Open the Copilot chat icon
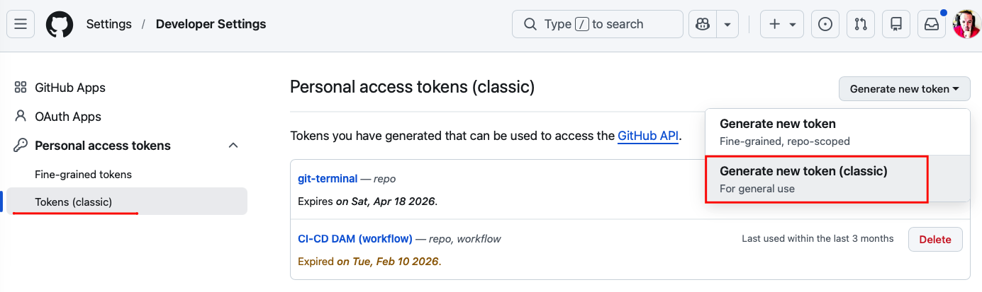Viewport: 982px width, 292px height. pos(703,24)
